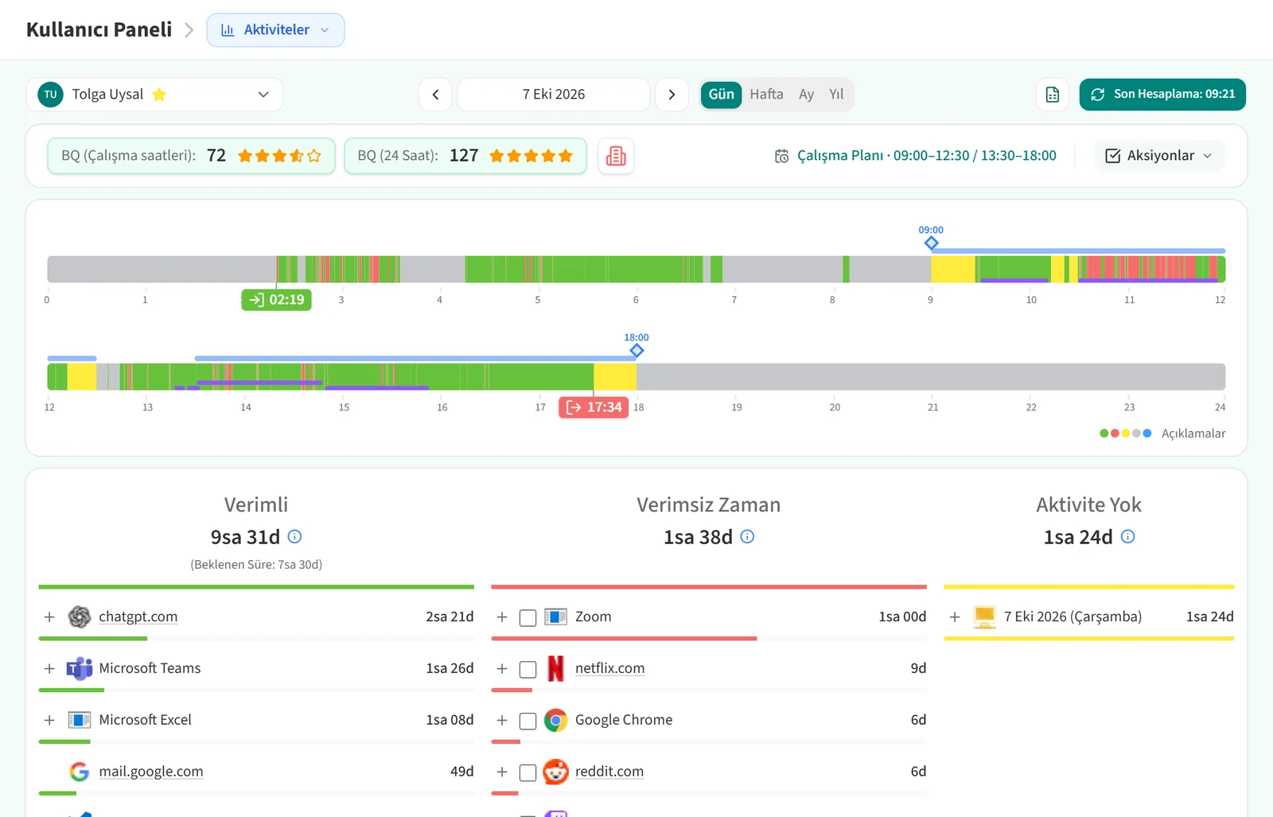Click info icon beside Aktivite Yok 1sa 24d
Viewport: 1273px width, 817px height.
click(1127, 537)
